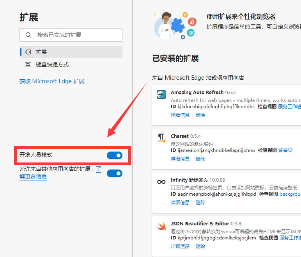Open 详细信息 for Charset
The width and height of the screenshot is (301, 257).
click(180, 159)
